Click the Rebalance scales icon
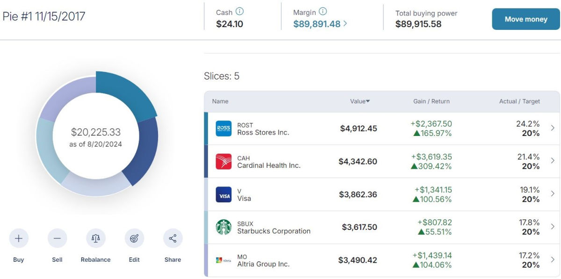The height and width of the screenshot is (279, 561). point(96,238)
